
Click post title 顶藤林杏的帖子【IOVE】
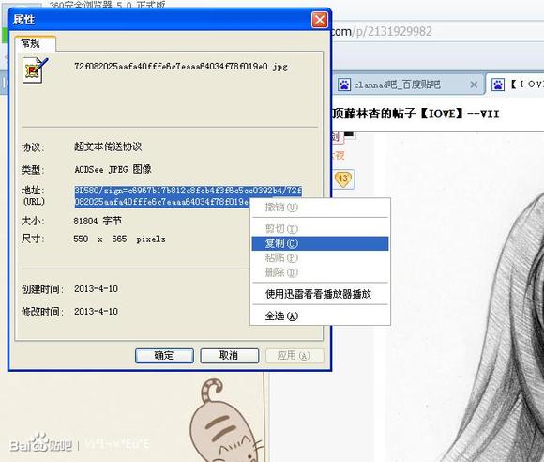point(416,114)
